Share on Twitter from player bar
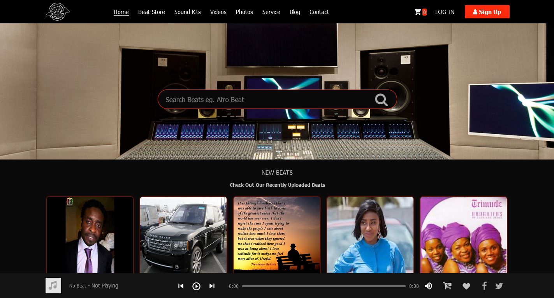Image resolution: width=554 pixels, height=298 pixels. [499, 286]
